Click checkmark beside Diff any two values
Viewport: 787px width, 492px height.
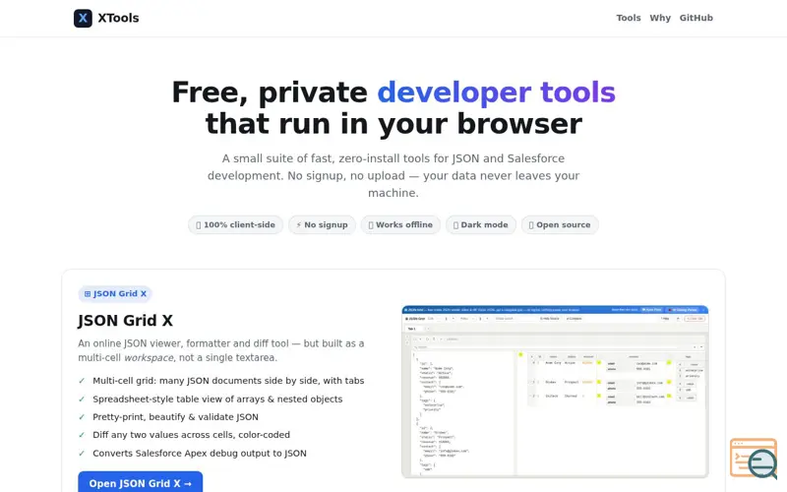[82, 435]
